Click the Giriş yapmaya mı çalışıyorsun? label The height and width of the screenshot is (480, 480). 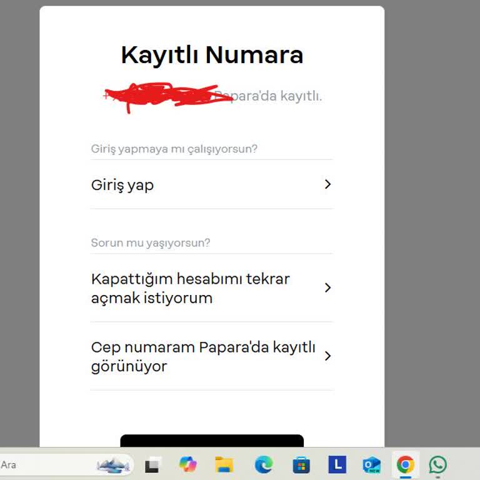tap(174, 149)
